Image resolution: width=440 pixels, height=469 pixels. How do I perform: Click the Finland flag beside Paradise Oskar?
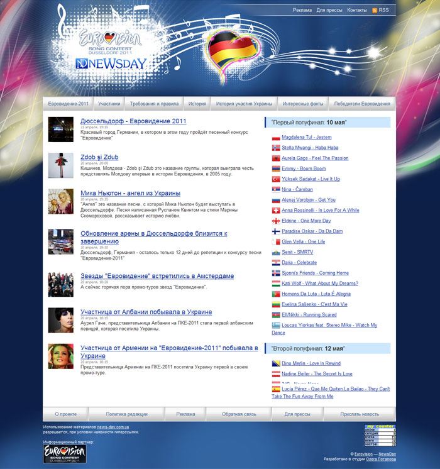(x=276, y=231)
